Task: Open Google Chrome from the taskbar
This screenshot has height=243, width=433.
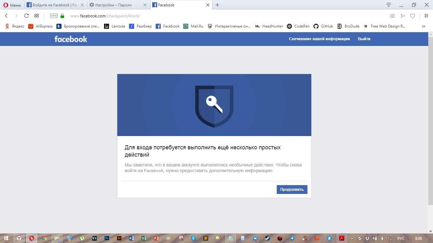Action: point(44,238)
